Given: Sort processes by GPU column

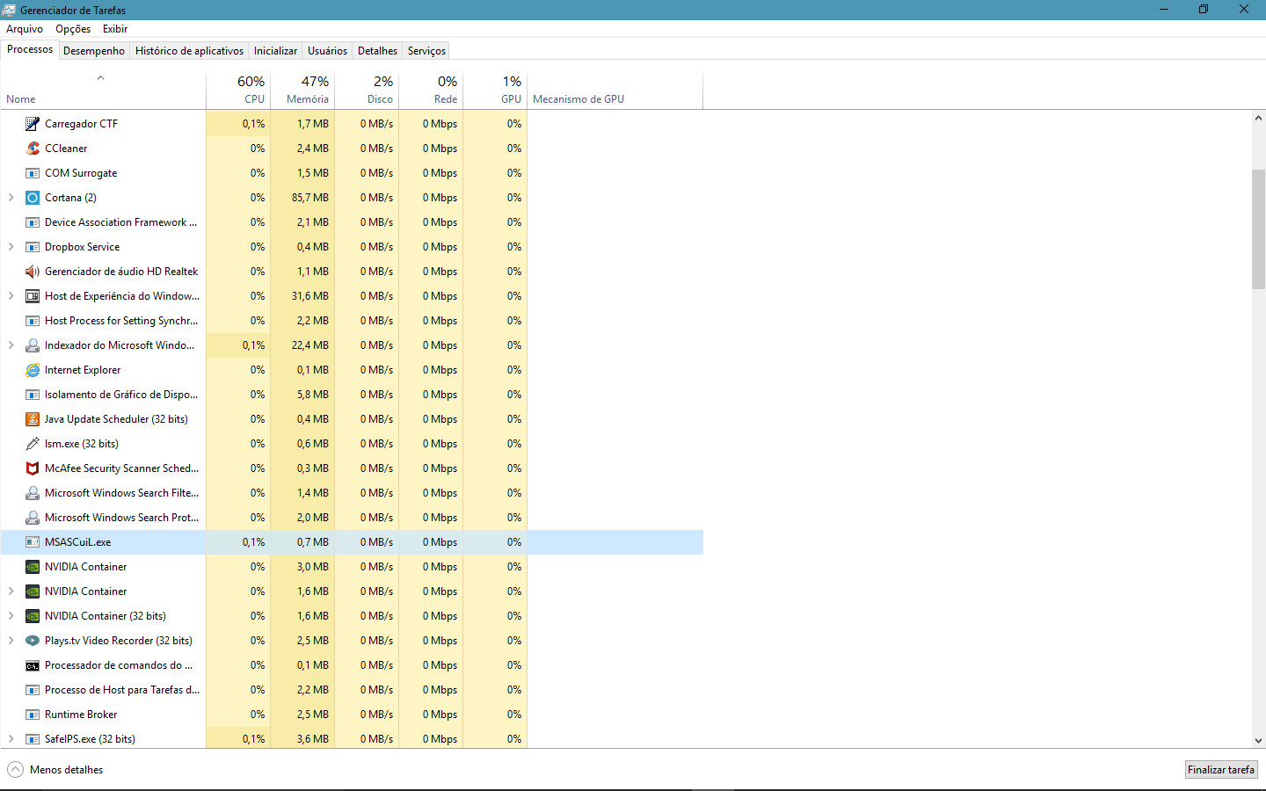Looking at the screenshot, I should (495, 91).
